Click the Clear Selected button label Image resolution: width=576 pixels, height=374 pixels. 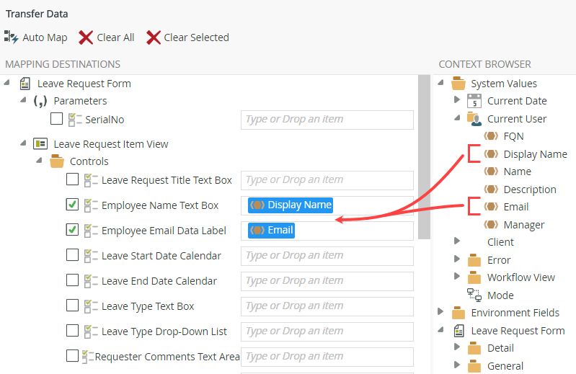[x=196, y=37]
